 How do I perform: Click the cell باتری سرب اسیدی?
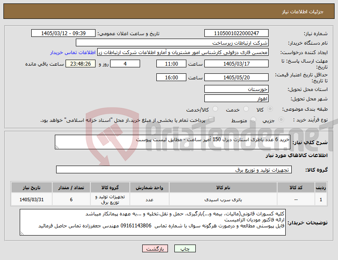pos(223,200)
